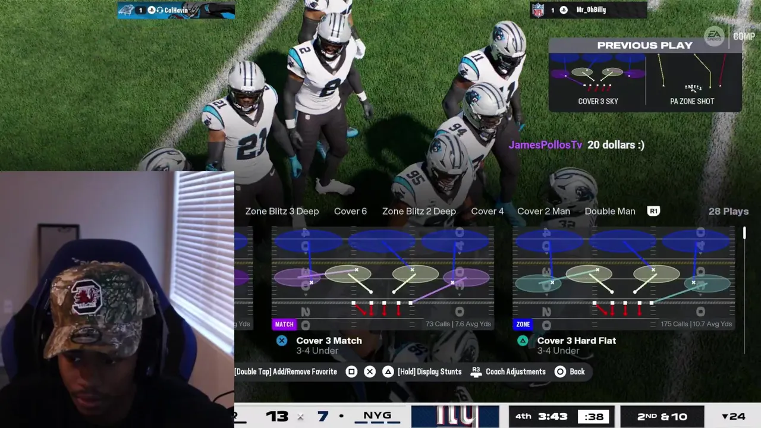
Task: Click the play list scrollbar
Action: pos(744,233)
